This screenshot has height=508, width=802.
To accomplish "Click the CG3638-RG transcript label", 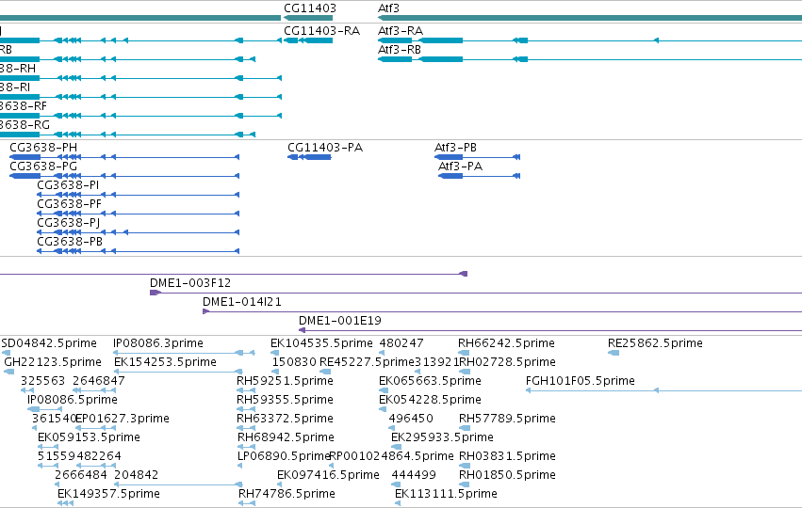I will (x=25, y=125).
